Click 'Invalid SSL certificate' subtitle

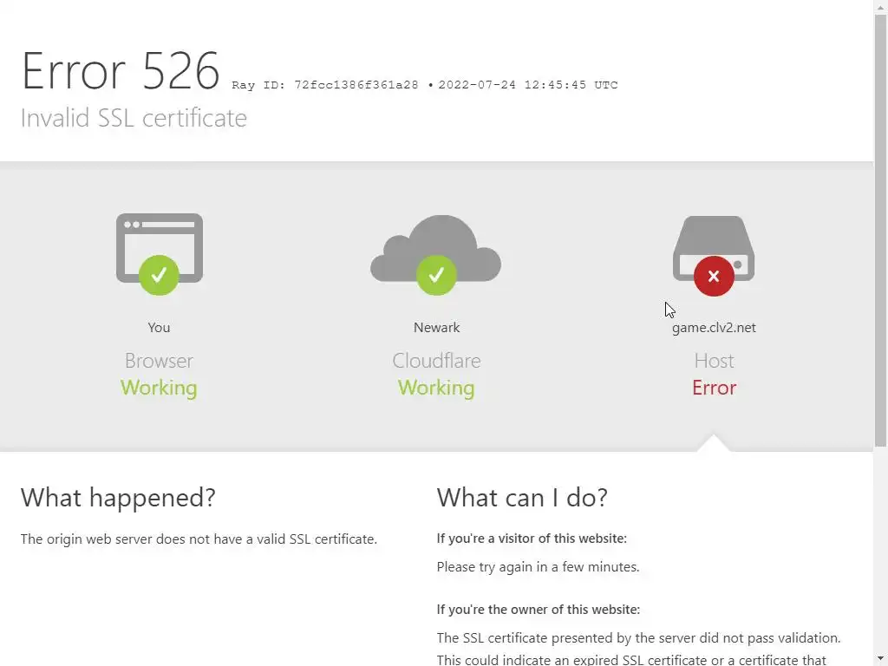134,118
